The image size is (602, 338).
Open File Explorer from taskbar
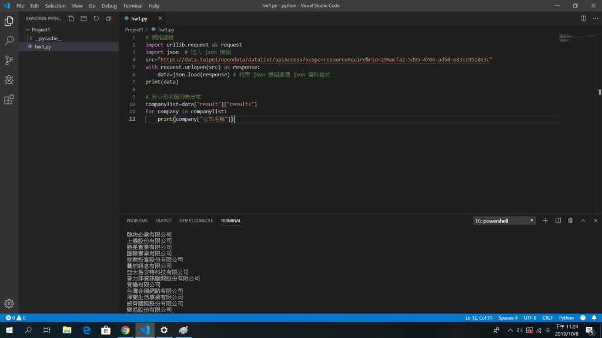coord(67,330)
